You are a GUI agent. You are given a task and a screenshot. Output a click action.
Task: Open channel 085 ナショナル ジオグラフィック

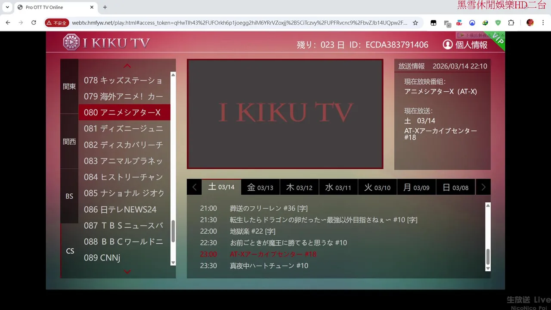[124, 193]
